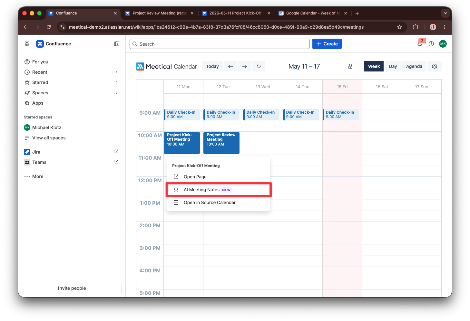470x321 pixels.
Task: Click the lock icon beside the date range
Action: click(x=350, y=66)
